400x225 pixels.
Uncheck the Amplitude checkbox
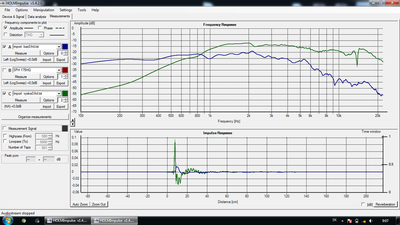click(6, 28)
